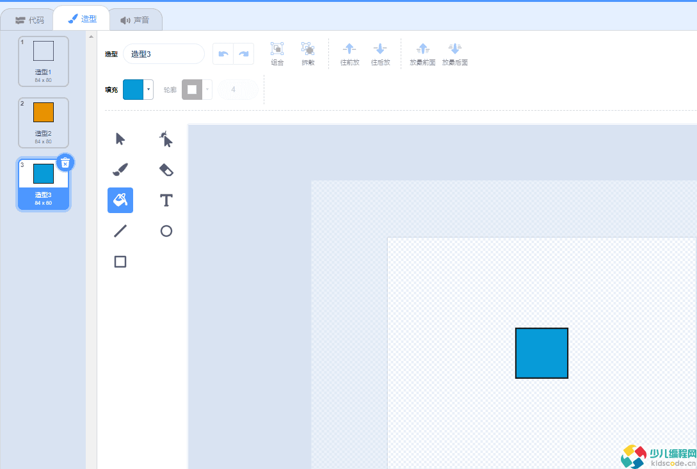Select the Rectangle tool
Image resolution: width=697 pixels, height=469 pixels.
(120, 262)
